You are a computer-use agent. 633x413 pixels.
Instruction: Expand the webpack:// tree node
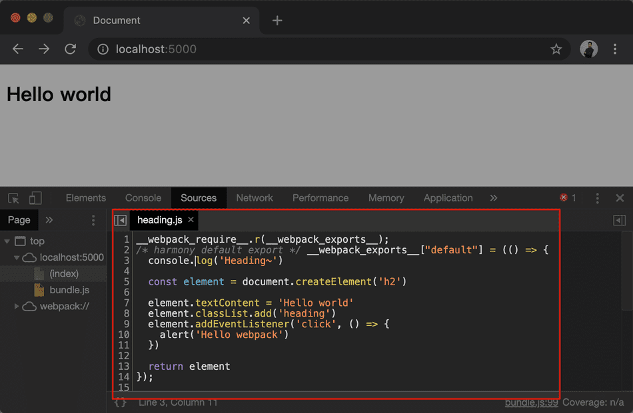click(17, 307)
